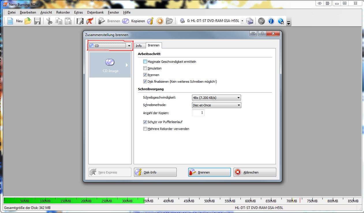Select the CD-Image compilation type
Viewport: 364px width, 213px height.
110,65
